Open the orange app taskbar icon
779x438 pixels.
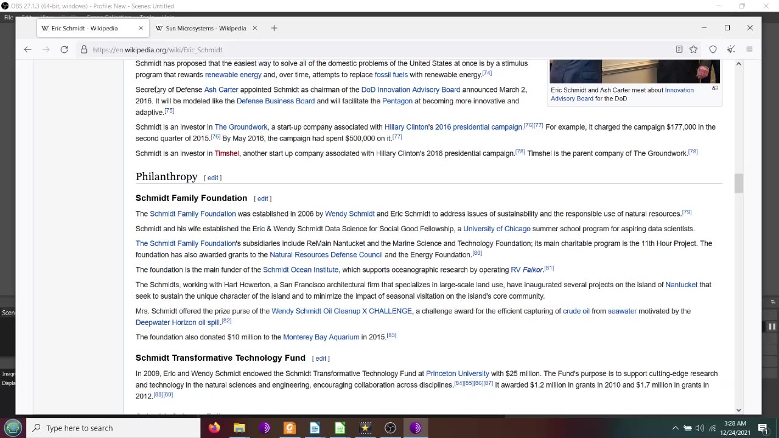coord(290,428)
